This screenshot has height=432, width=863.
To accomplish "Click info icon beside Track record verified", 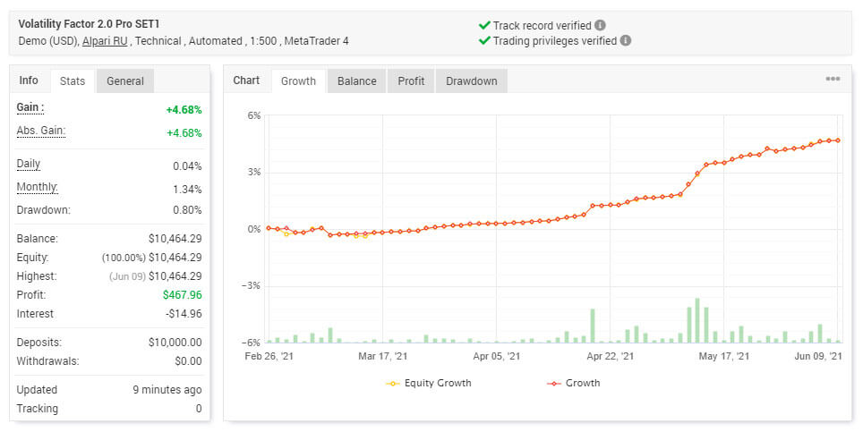I will [600, 25].
